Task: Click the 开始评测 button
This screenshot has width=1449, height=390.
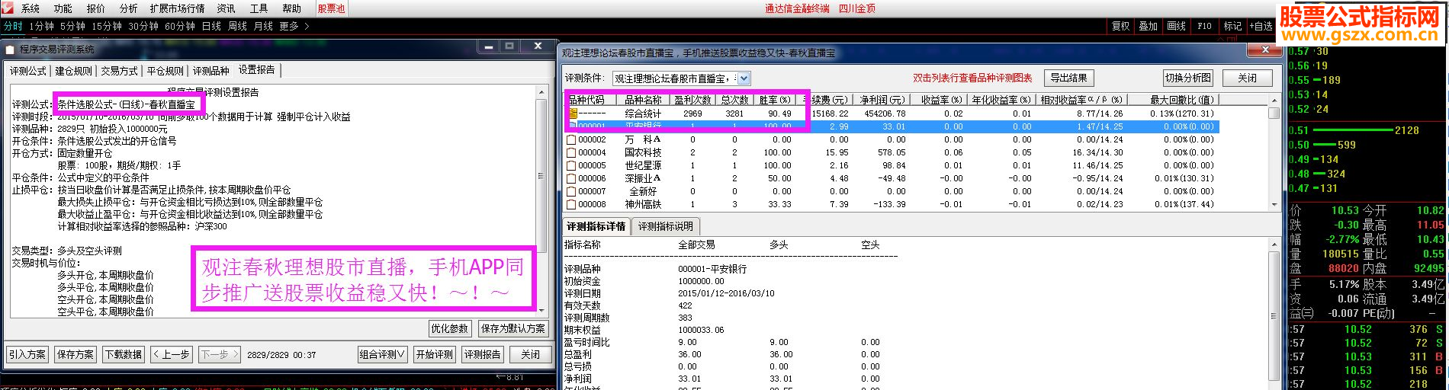Action: pos(435,354)
